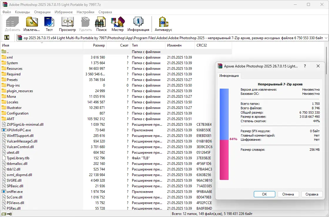The height and width of the screenshot is (217, 329).
Task: Sort files by the Размер column header
Action: 99,45
